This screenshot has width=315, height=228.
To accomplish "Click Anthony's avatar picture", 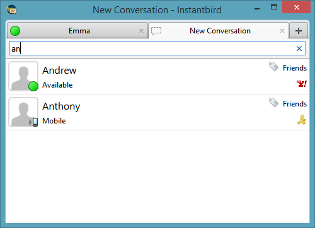I will pyautogui.click(x=23, y=112).
